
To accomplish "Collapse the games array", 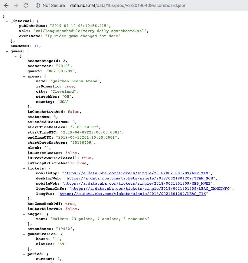I will click(7, 51).
